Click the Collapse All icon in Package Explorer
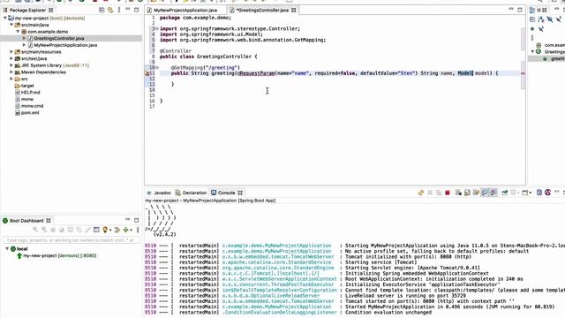The height and width of the screenshot is (318, 565). [x=102, y=10]
